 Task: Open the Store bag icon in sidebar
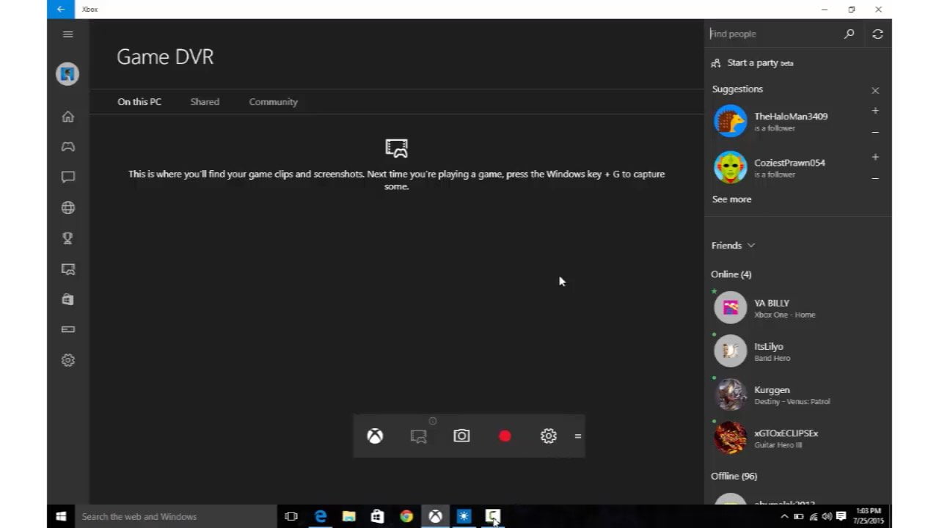click(68, 299)
